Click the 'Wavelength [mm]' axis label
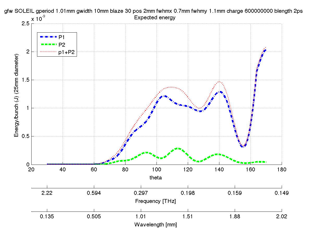Screen dimensions: 313x235 (155, 225)
